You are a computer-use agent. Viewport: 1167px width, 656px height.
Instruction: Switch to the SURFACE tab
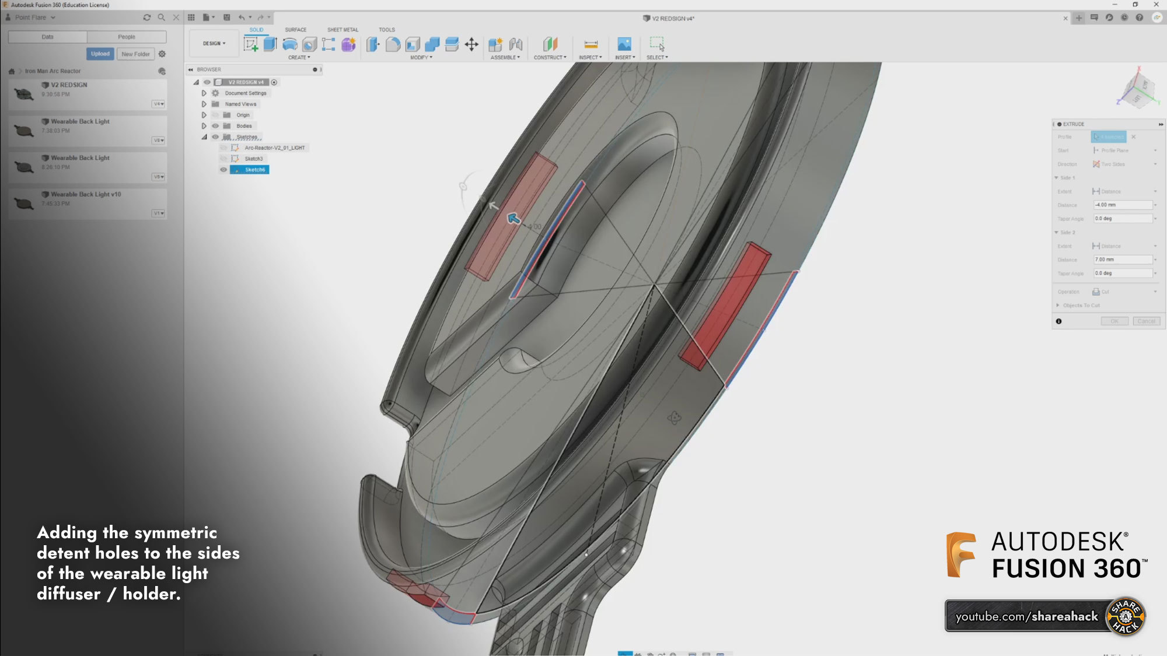coord(295,29)
